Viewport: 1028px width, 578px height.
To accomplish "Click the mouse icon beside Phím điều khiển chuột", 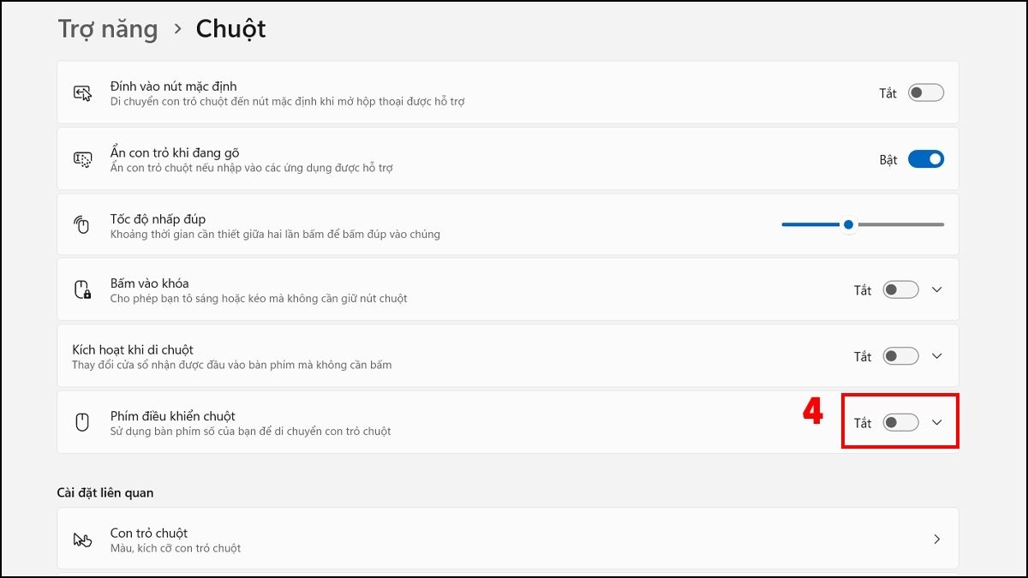I will coord(81,421).
